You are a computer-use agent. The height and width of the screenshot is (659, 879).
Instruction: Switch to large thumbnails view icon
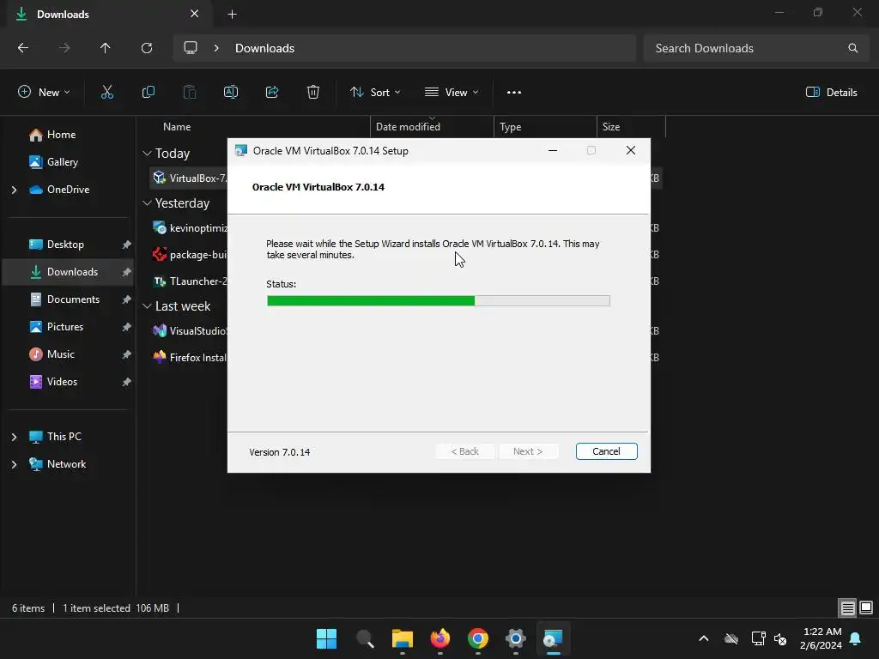pyautogui.click(x=866, y=608)
